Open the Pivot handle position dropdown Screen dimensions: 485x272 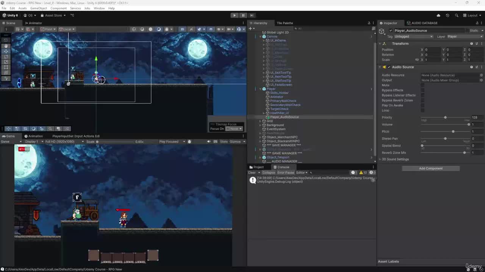[48, 29]
